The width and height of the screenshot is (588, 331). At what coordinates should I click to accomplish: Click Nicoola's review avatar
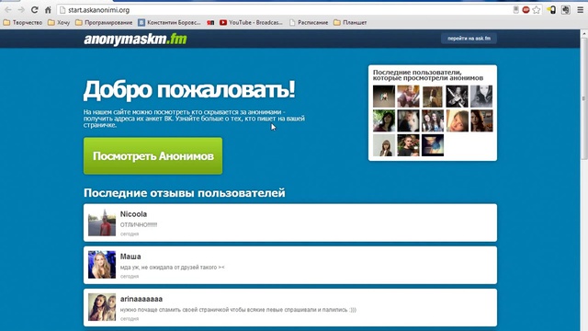(102, 223)
